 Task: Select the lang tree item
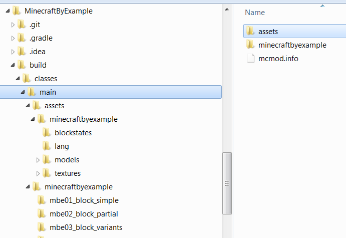click(62, 146)
